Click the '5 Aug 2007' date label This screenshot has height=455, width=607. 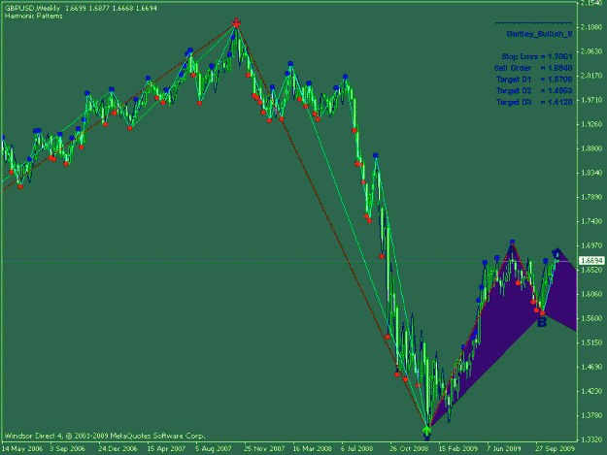[214, 449]
